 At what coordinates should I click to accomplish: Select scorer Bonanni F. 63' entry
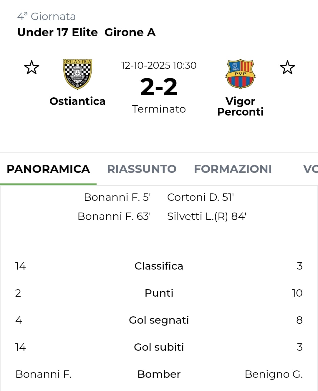(x=114, y=216)
